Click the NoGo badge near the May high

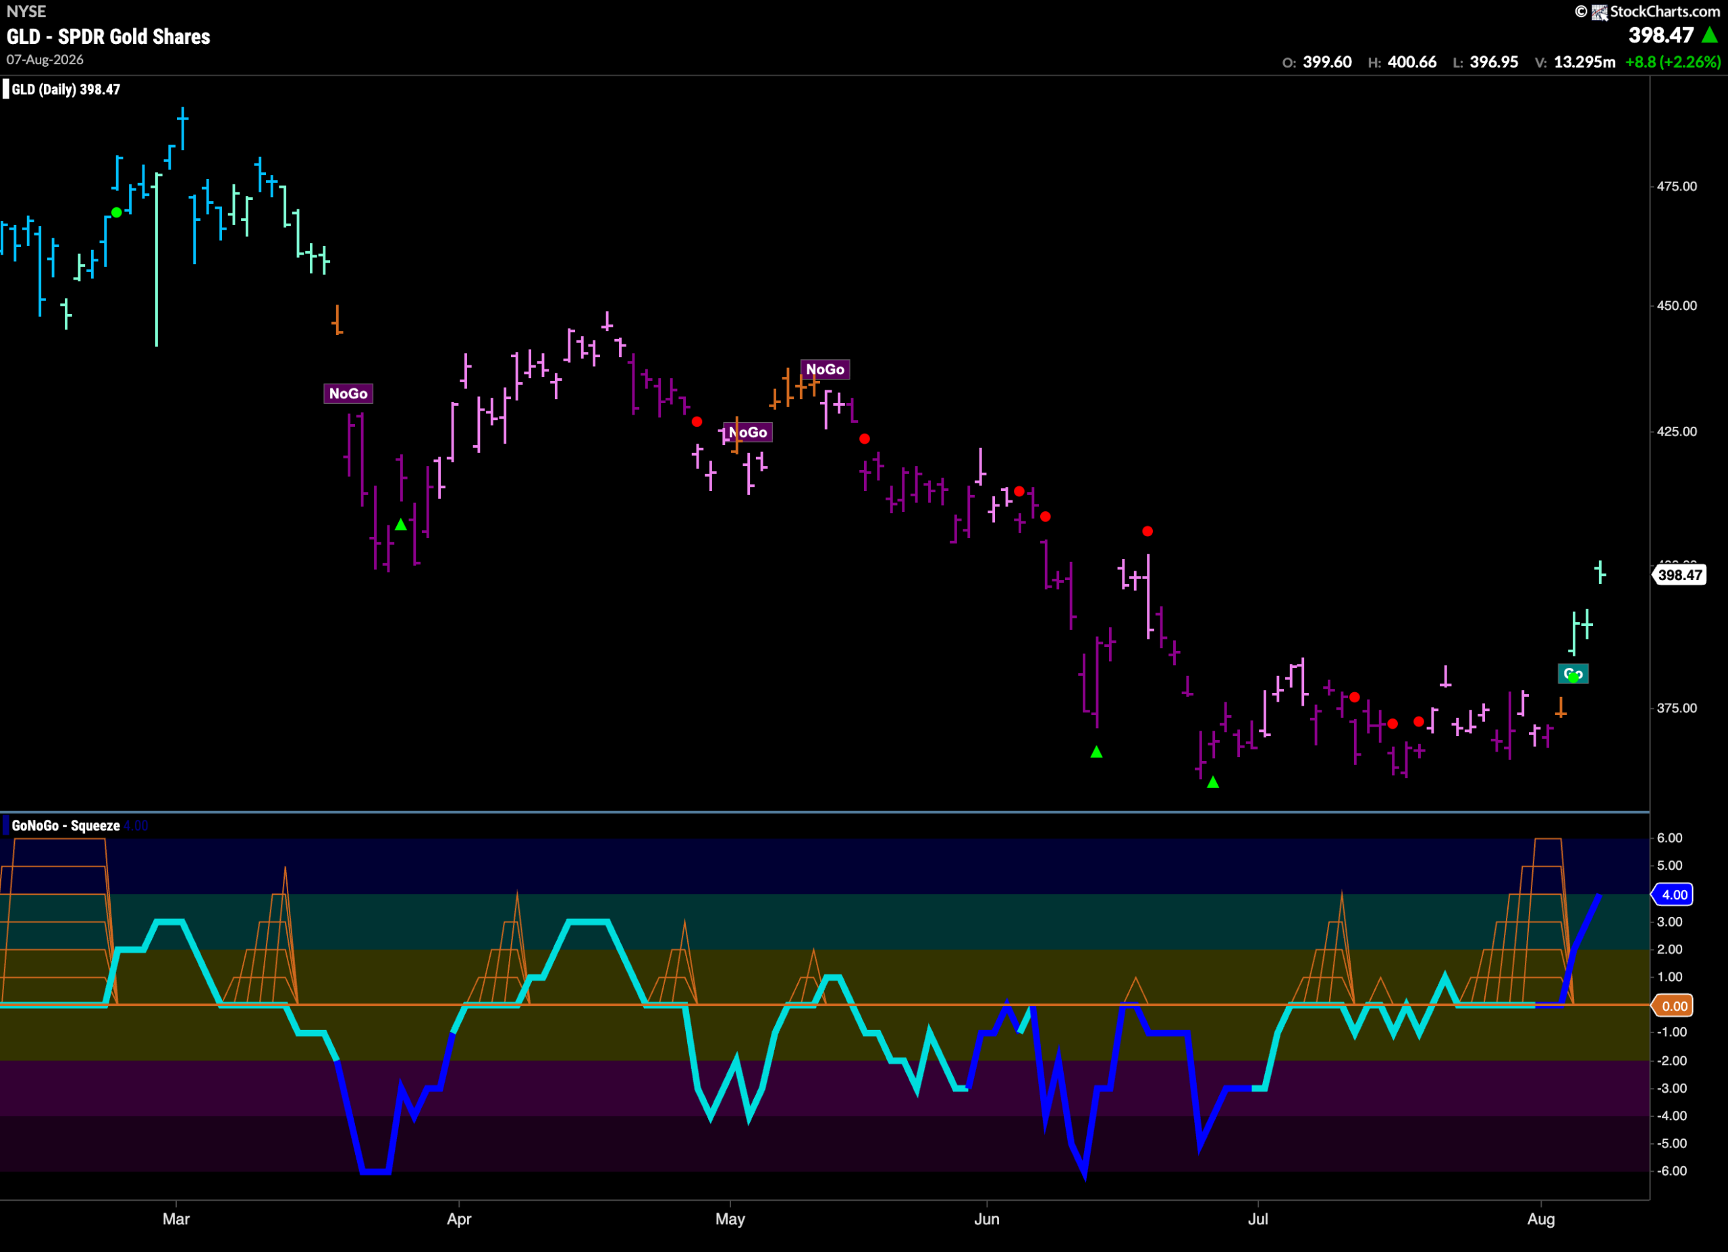point(825,369)
